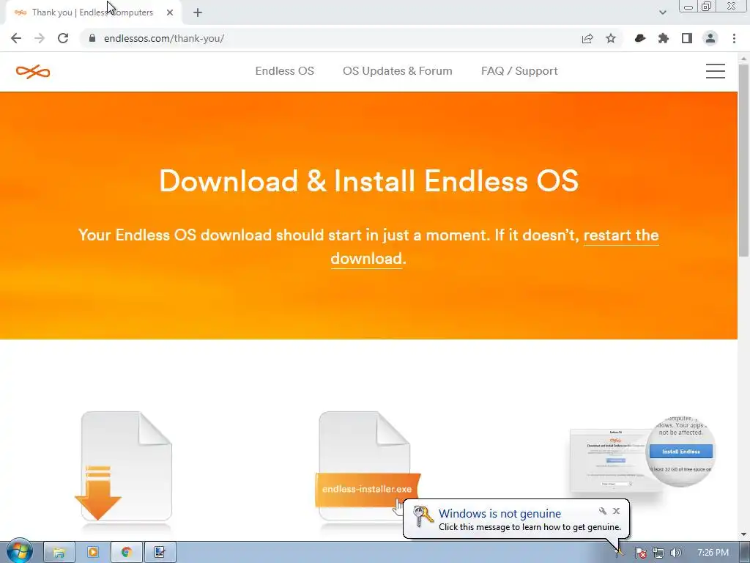
Task: Switch to Chrome in the taskbar
Action: click(126, 553)
